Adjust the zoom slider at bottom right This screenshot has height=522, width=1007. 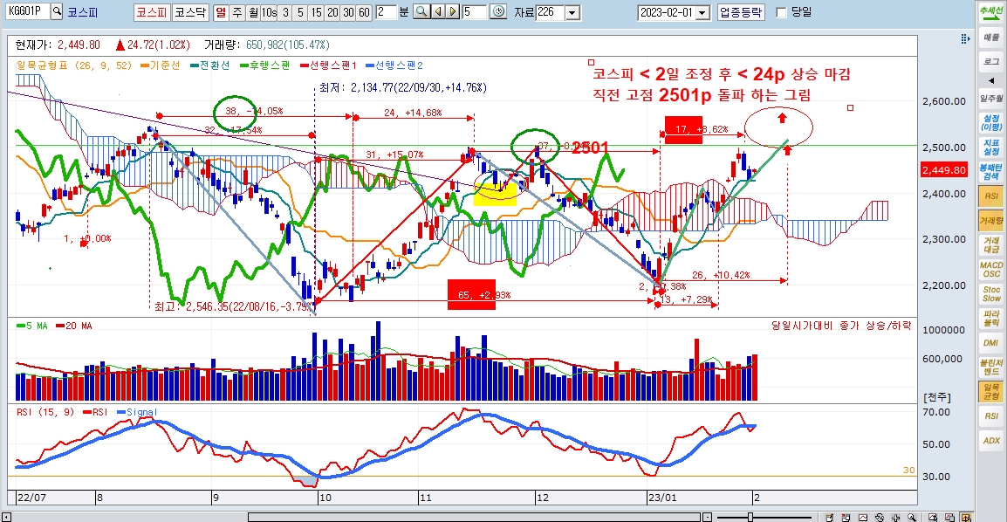coord(750,517)
